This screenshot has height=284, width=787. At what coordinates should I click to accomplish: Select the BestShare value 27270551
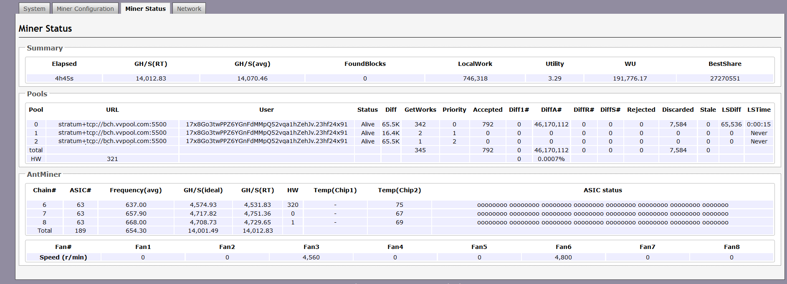(x=725, y=78)
